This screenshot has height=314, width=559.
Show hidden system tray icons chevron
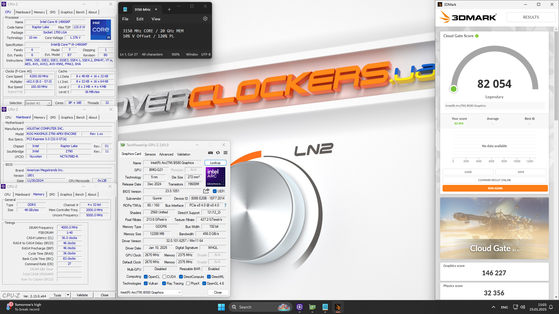pyautogui.click(x=493, y=307)
